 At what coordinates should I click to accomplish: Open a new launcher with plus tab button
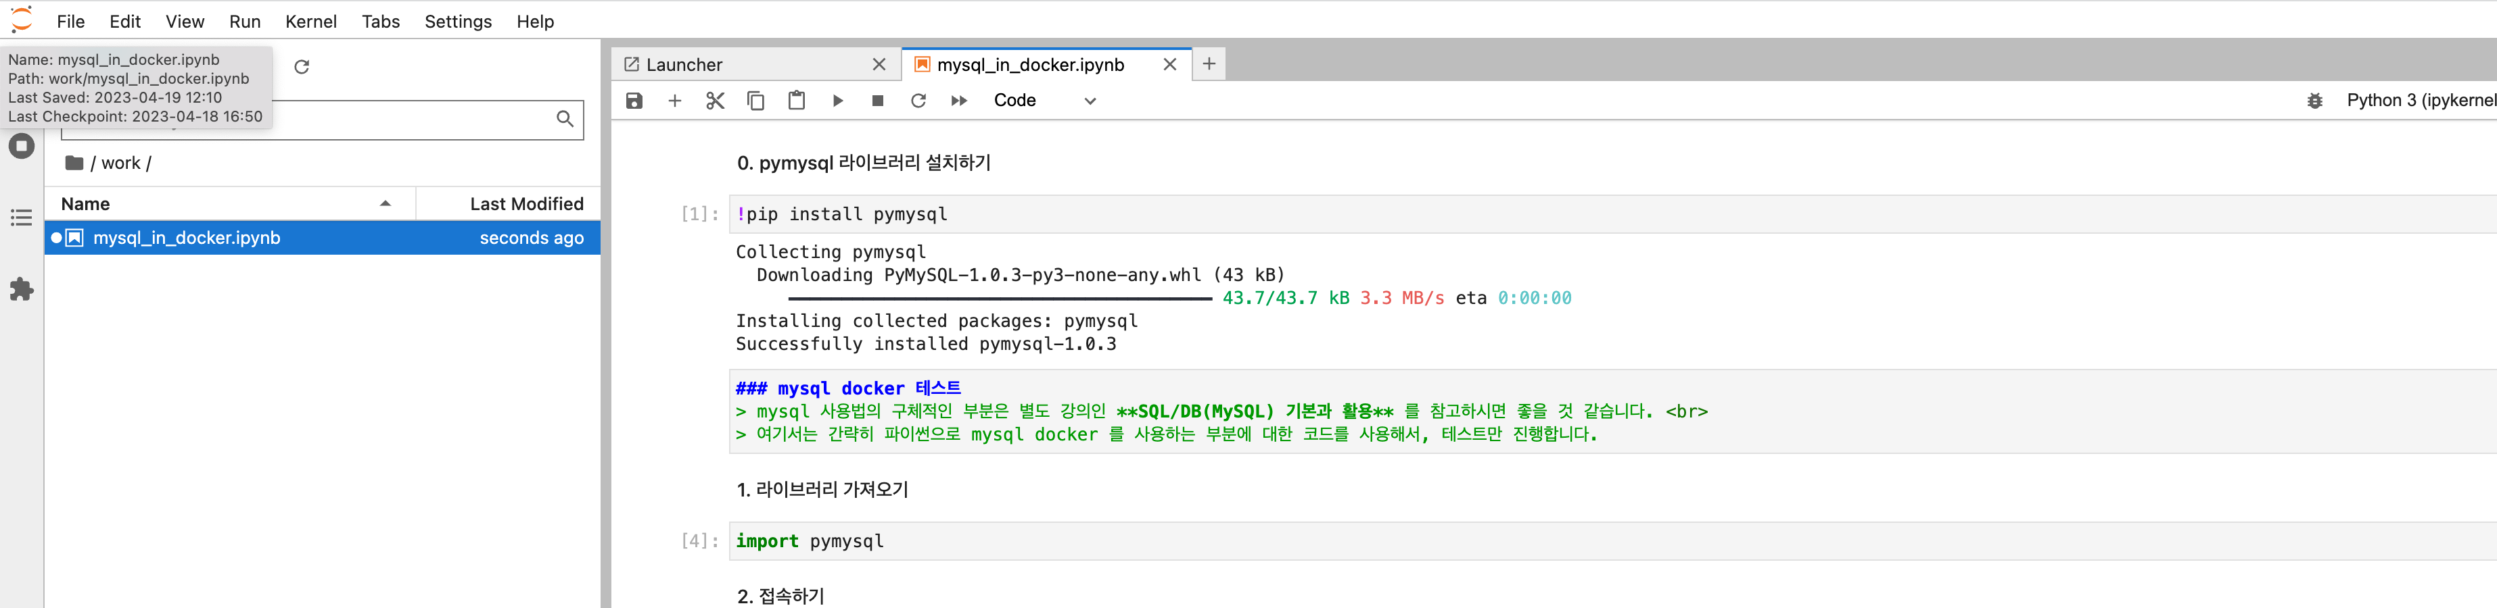pos(1209,64)
